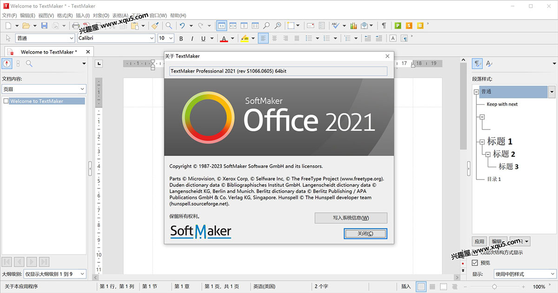Viewport: 558px width, 293px height.
Task: Click the 应用 apply button
Action: point(479,242)
